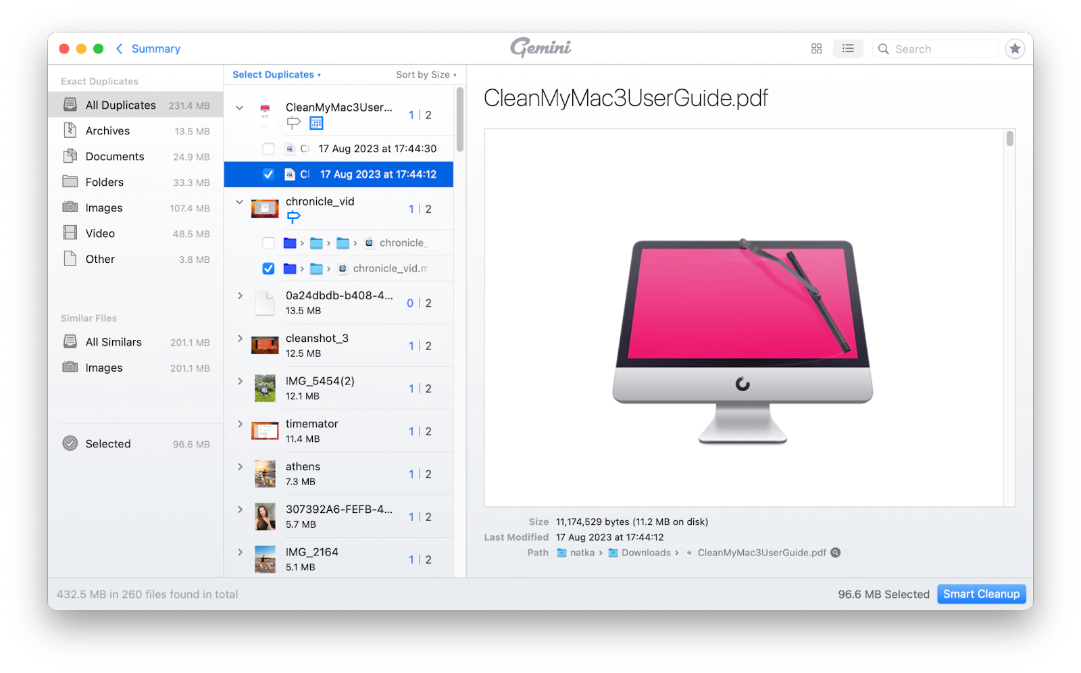Select All Duplicates in sidebar
The height and width of the screenshot is (673, 1081).
pos(136,105)
